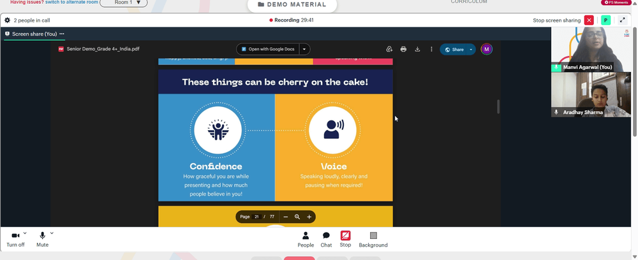Open screen share tab options ellipsis

[62, 34]
